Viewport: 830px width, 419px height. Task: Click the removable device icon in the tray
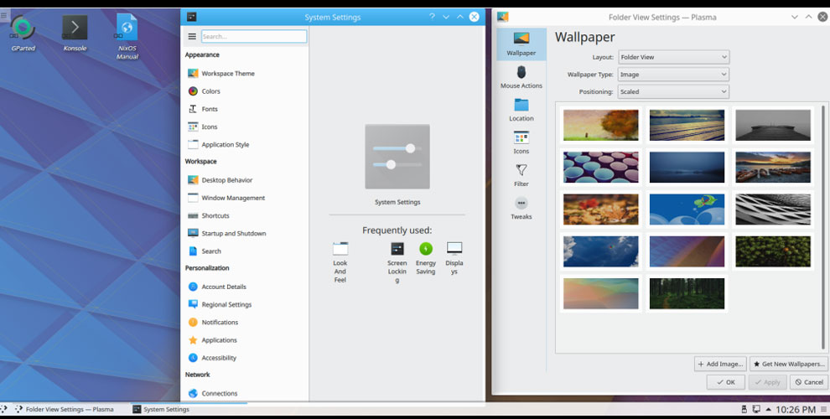click(x=744, y=409)
